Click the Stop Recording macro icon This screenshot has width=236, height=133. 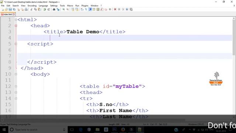119,9
